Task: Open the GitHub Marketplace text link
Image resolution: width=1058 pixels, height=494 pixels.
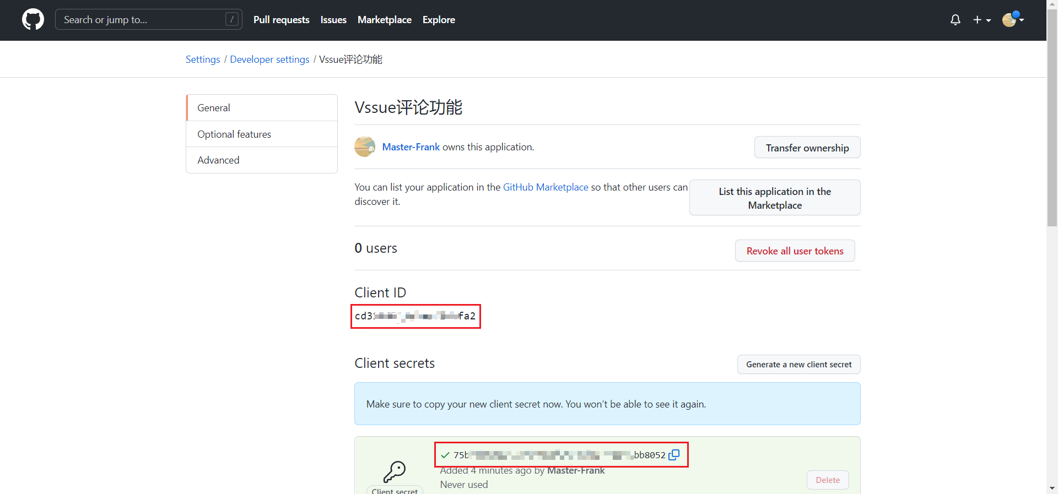Action: (546, 187)
